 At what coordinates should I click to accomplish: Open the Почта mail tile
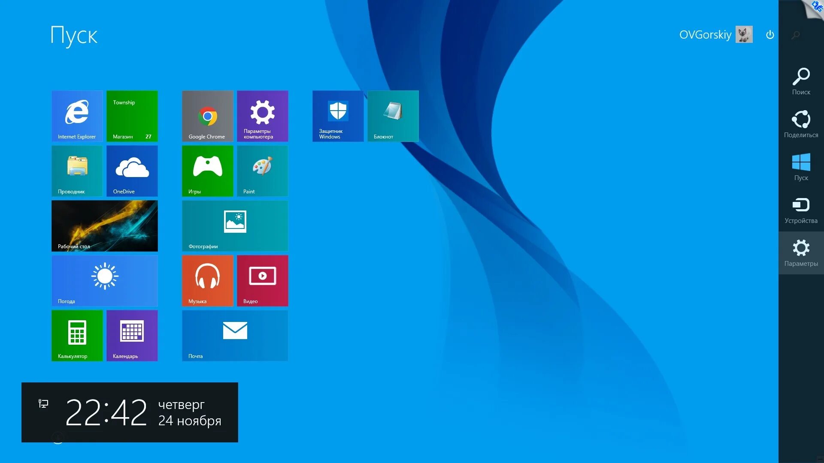click(x=235, y=336)
